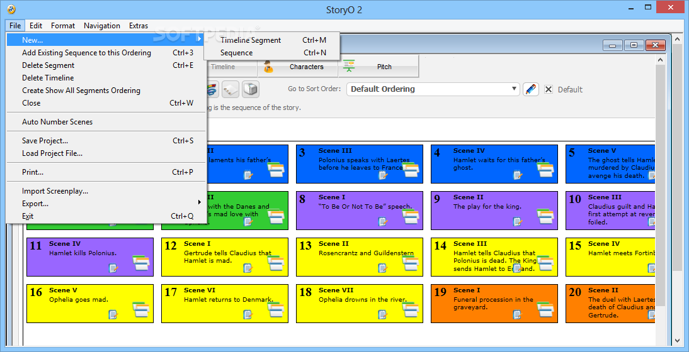Open the note editor on scene card 13

pyautogui.click(x=383, y=268)
